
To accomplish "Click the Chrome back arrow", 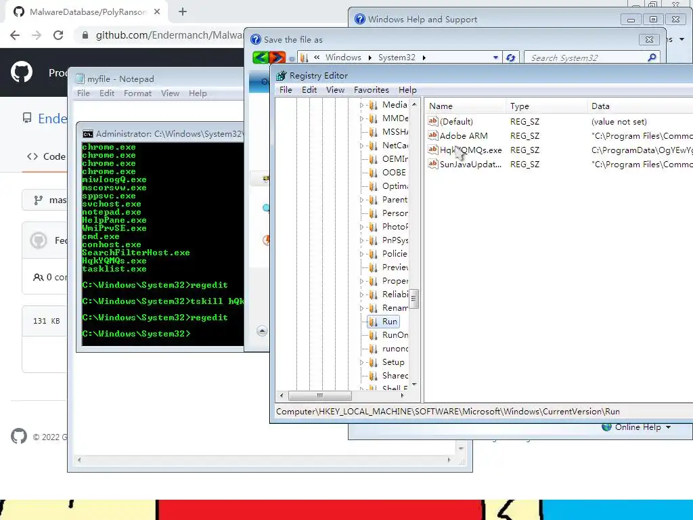I will click(x=15, y=35).
